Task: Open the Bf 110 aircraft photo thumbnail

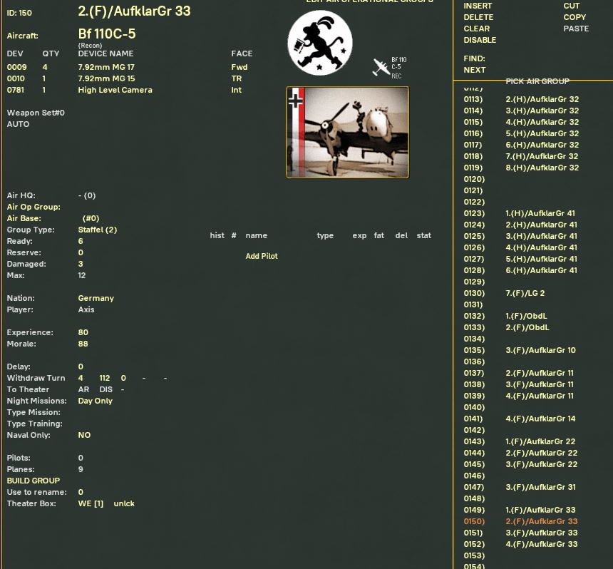Action: [347, 132]
